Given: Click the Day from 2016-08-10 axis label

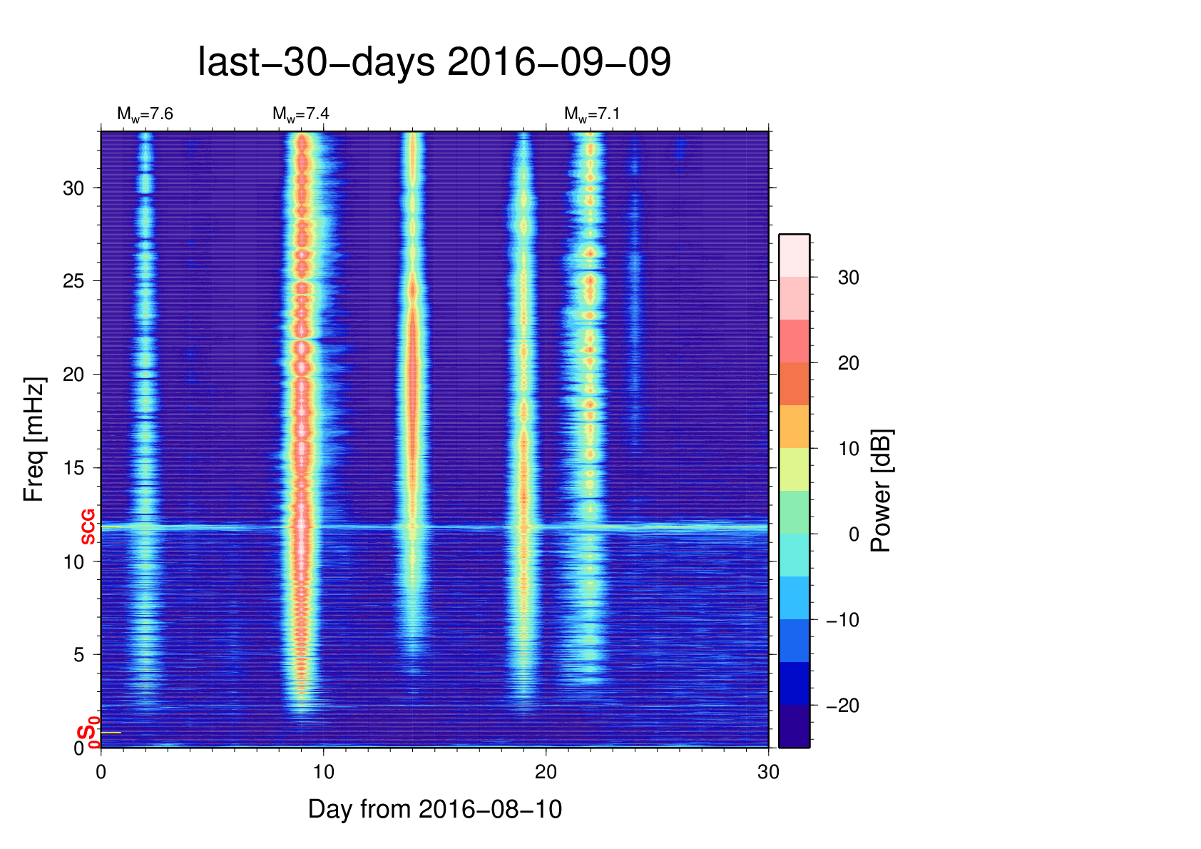Looking at the screenshot, I should pos(435,809).
